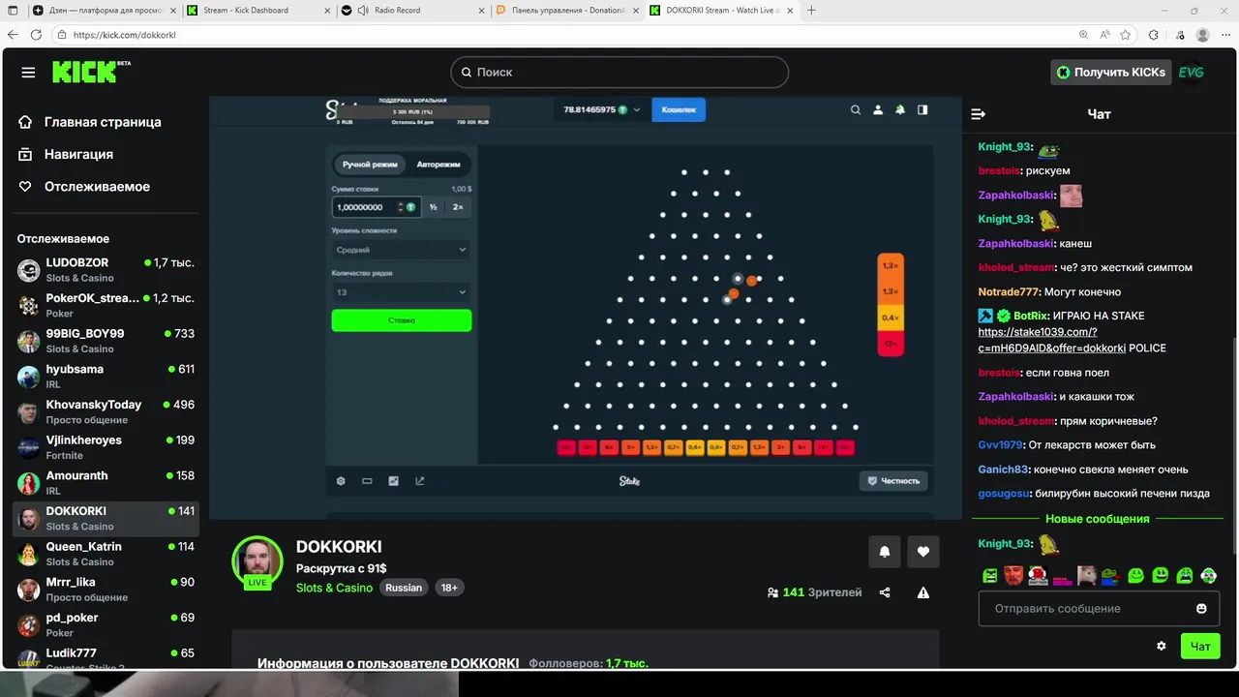The height and width of the screenshot is (697, 1239).
Task: Follow DOKKORKI with the heart button
Action: [922, 552]
